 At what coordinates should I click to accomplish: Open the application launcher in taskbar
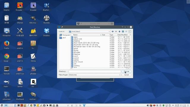click(x=2, y=106)
